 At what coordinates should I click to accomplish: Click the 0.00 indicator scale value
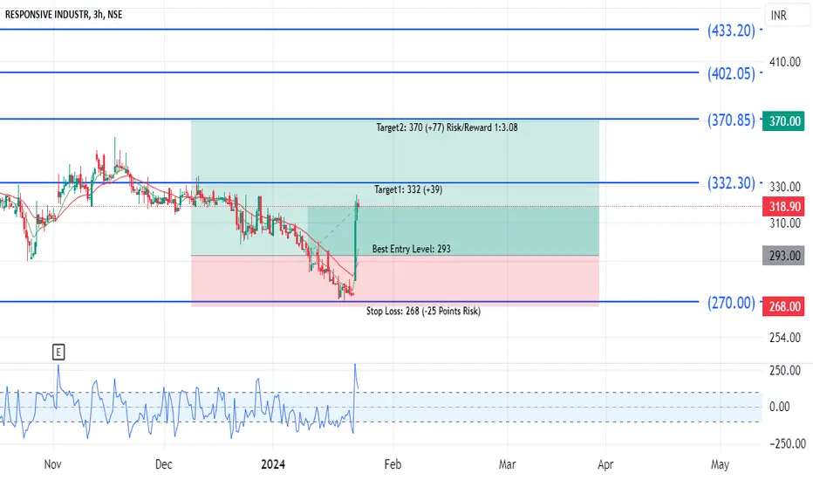coord(780,407)
